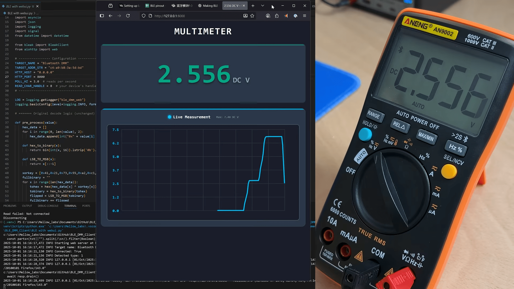The image size is (514, 289).
Task: Open the extensions puzzle icon
Action: coord(277,16)
